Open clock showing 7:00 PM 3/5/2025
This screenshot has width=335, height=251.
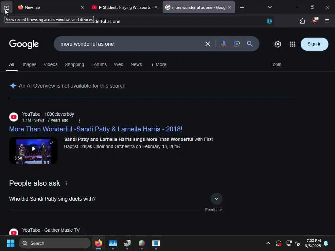[313, 243]
